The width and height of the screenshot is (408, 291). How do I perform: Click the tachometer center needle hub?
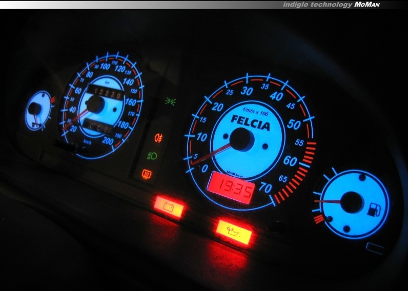pyautogui.click(x=240, y=139)
